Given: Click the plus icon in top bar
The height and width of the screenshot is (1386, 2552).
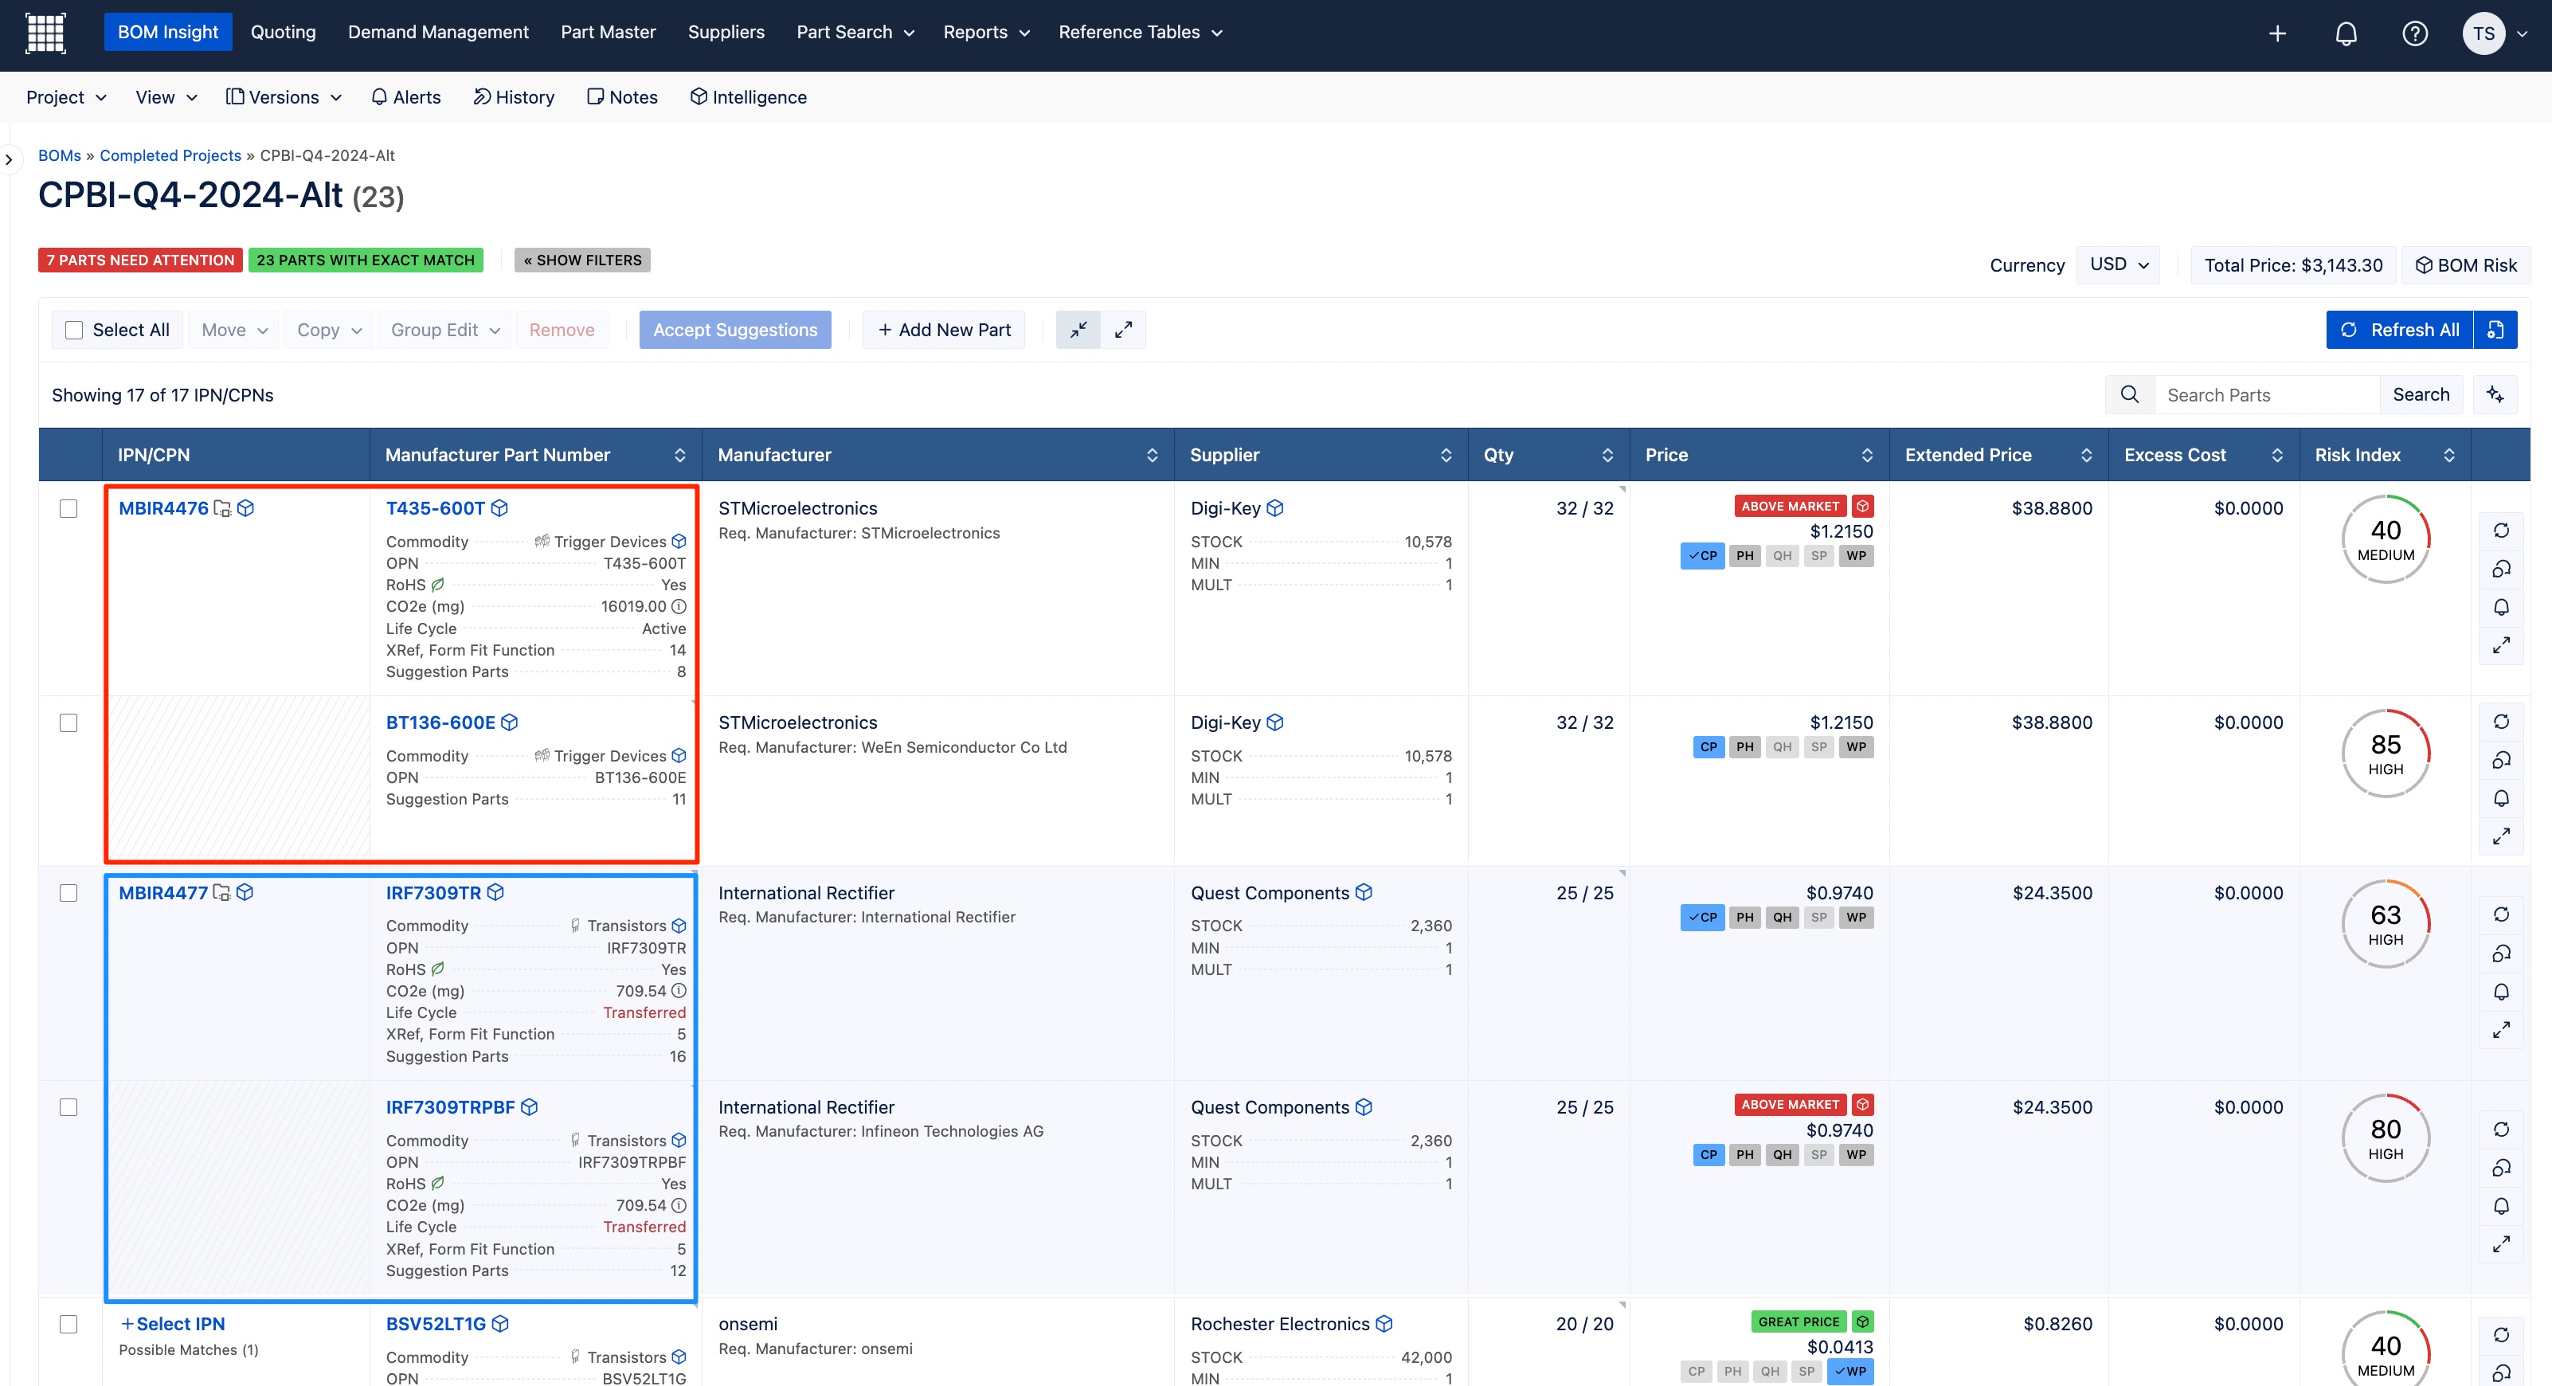Looking at the screenshot, I should 2277,33.
